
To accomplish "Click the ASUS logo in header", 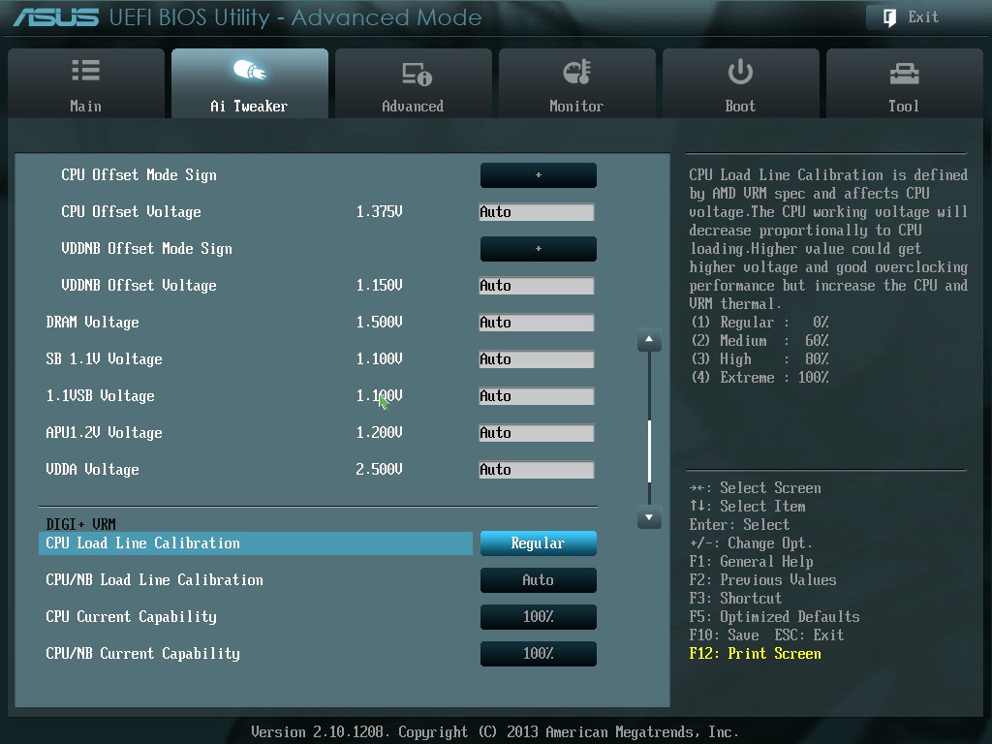I will click(56, 17).
